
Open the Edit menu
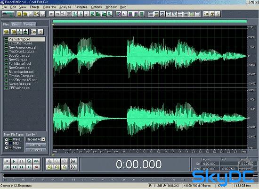pyautogui.click(x=13, y=7)
